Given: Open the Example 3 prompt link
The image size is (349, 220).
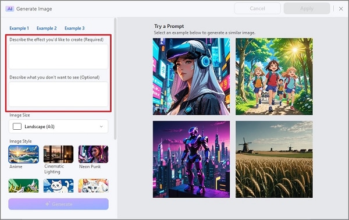Looking at the screenshot, I should point(74,29).
